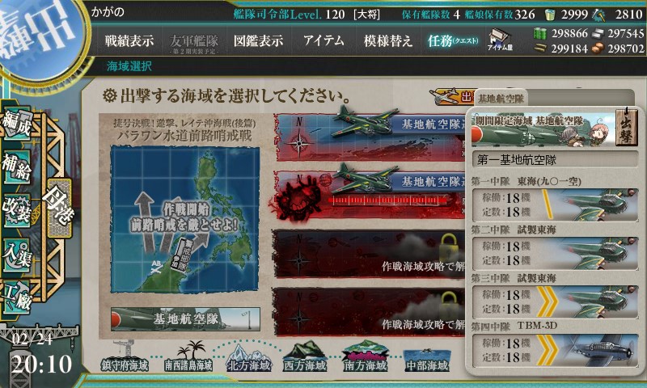This screenshot has width=647, height=388.
Task: Select the 南方海域 world icon
Action: point(366,356)
